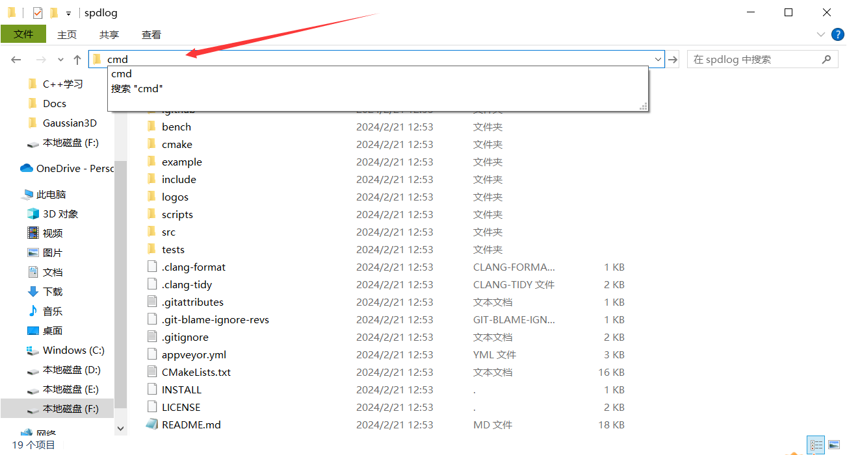Select the example folder
Screen dimensions: 847x455
181,162
